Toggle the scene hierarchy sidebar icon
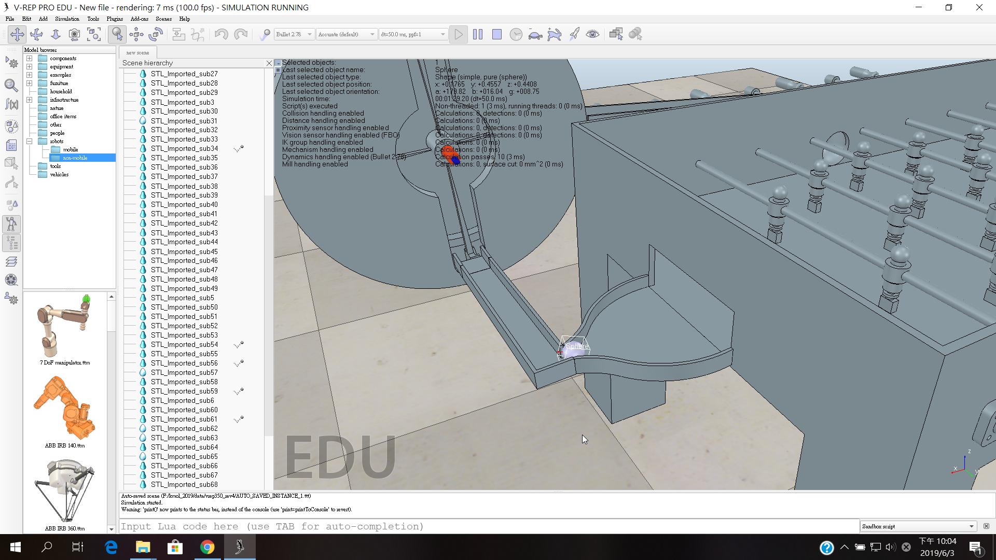 tap(11, 243)
